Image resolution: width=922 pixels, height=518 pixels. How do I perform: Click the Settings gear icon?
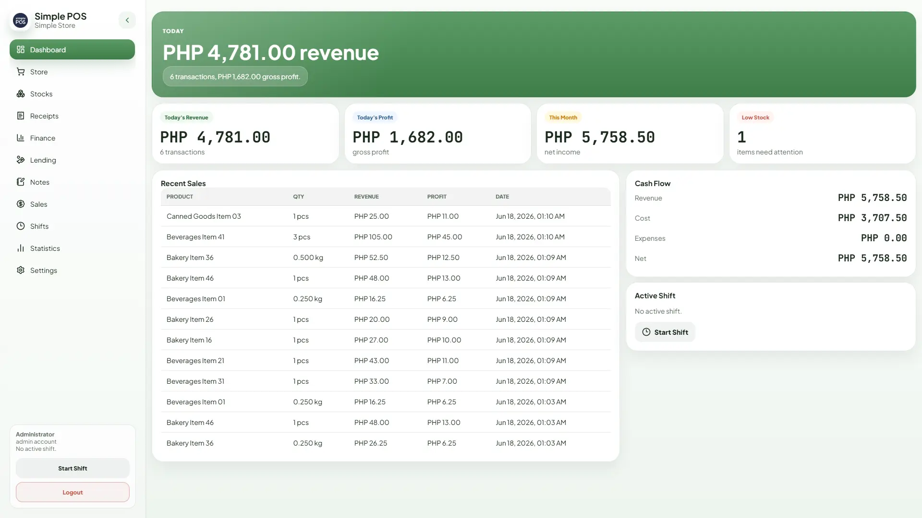21,270
